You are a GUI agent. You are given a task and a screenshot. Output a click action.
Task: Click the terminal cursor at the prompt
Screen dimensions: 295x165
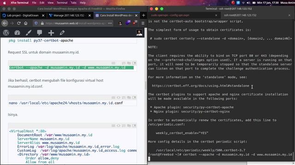pyautogui.click(x=149, y=159)
